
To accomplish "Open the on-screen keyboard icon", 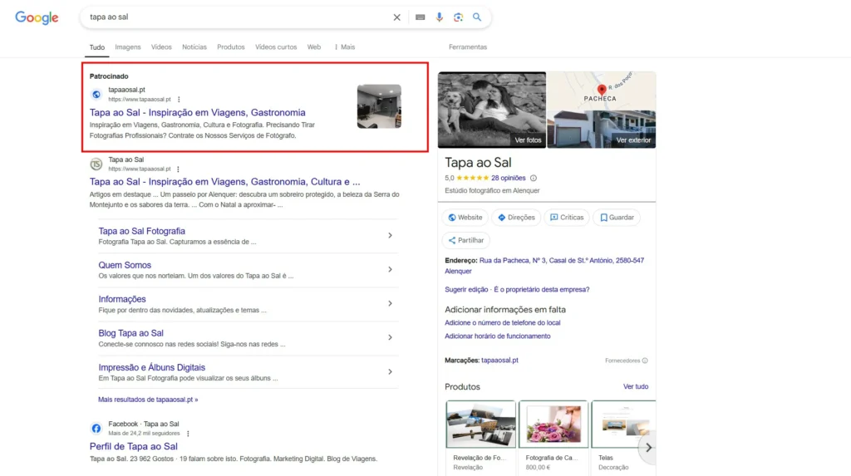I will click(x=420, y=17).
